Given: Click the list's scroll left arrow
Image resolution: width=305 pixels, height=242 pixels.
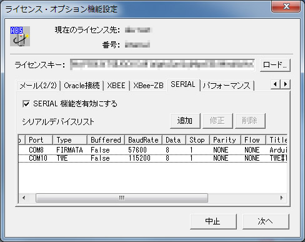Looking at the screenshot, I should (24, 198).
